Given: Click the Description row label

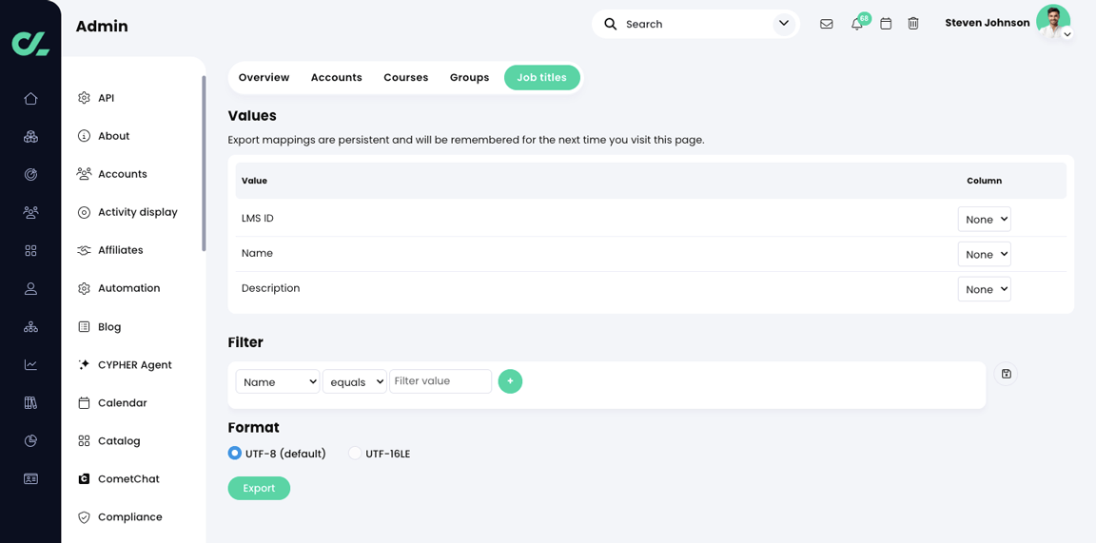Looking at the screenshot, I should click(x=270, y=288).
